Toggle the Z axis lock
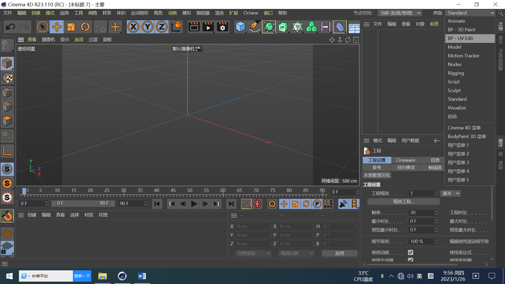 point(162,27)
